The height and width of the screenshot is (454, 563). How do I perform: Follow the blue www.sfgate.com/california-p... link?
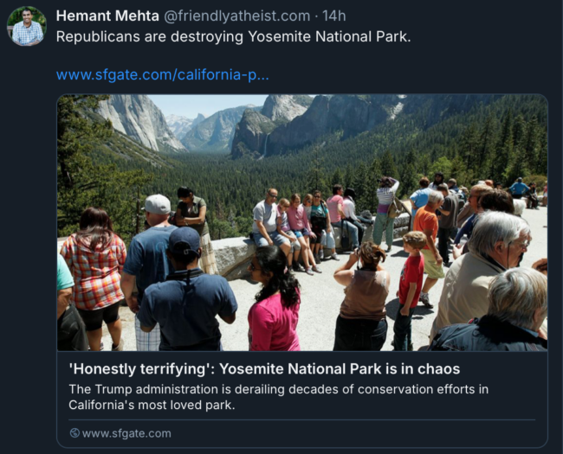click(162, 74)
